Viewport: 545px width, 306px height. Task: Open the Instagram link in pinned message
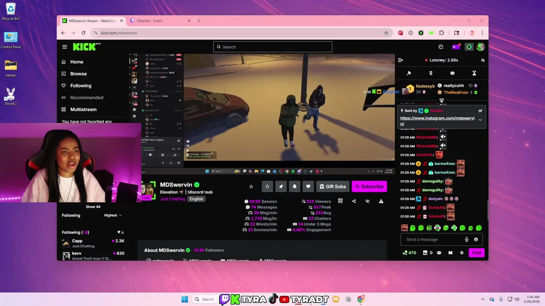(437, 121)
